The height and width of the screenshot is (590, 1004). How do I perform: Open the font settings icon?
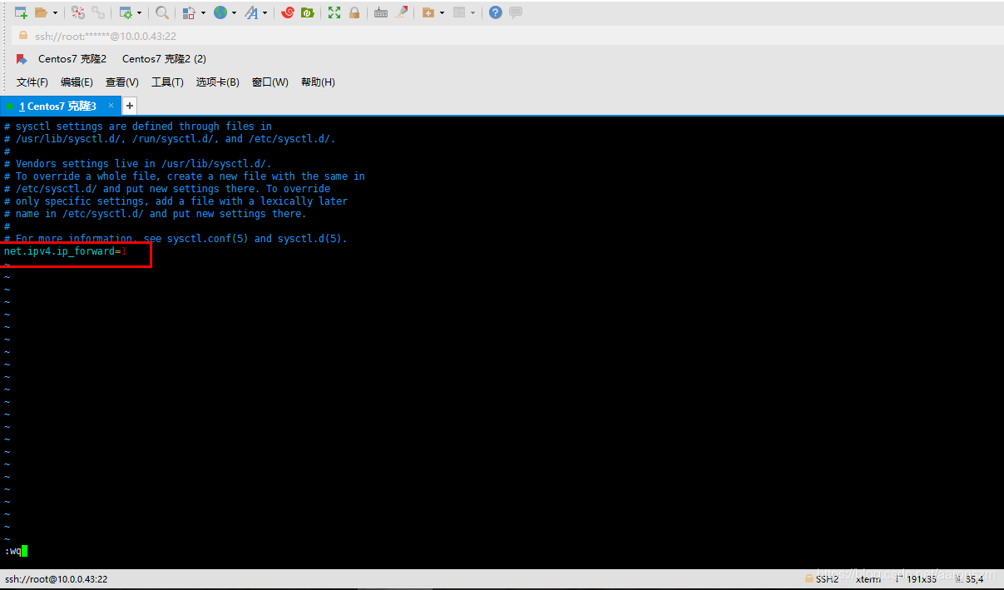coord(252,12)
